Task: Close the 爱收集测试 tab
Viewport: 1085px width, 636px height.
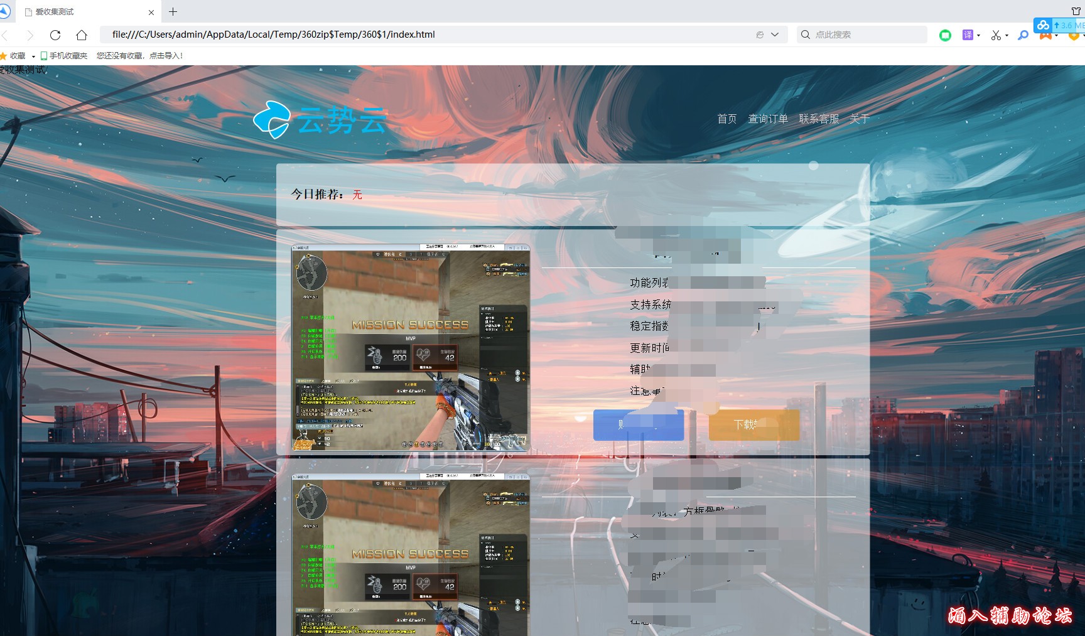Action: 151,12
